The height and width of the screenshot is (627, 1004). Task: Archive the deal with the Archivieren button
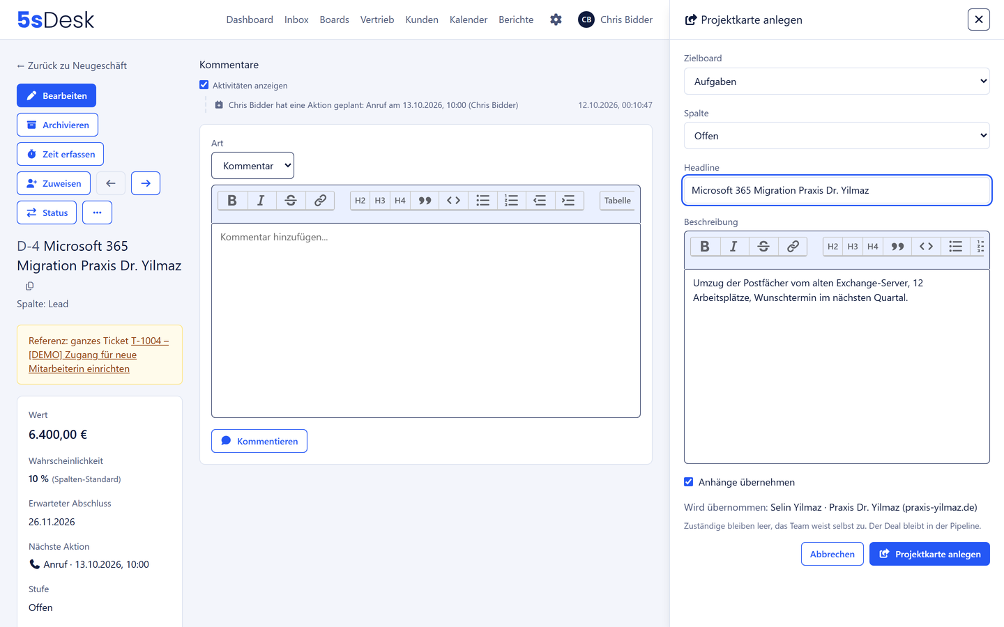(57, 125)
